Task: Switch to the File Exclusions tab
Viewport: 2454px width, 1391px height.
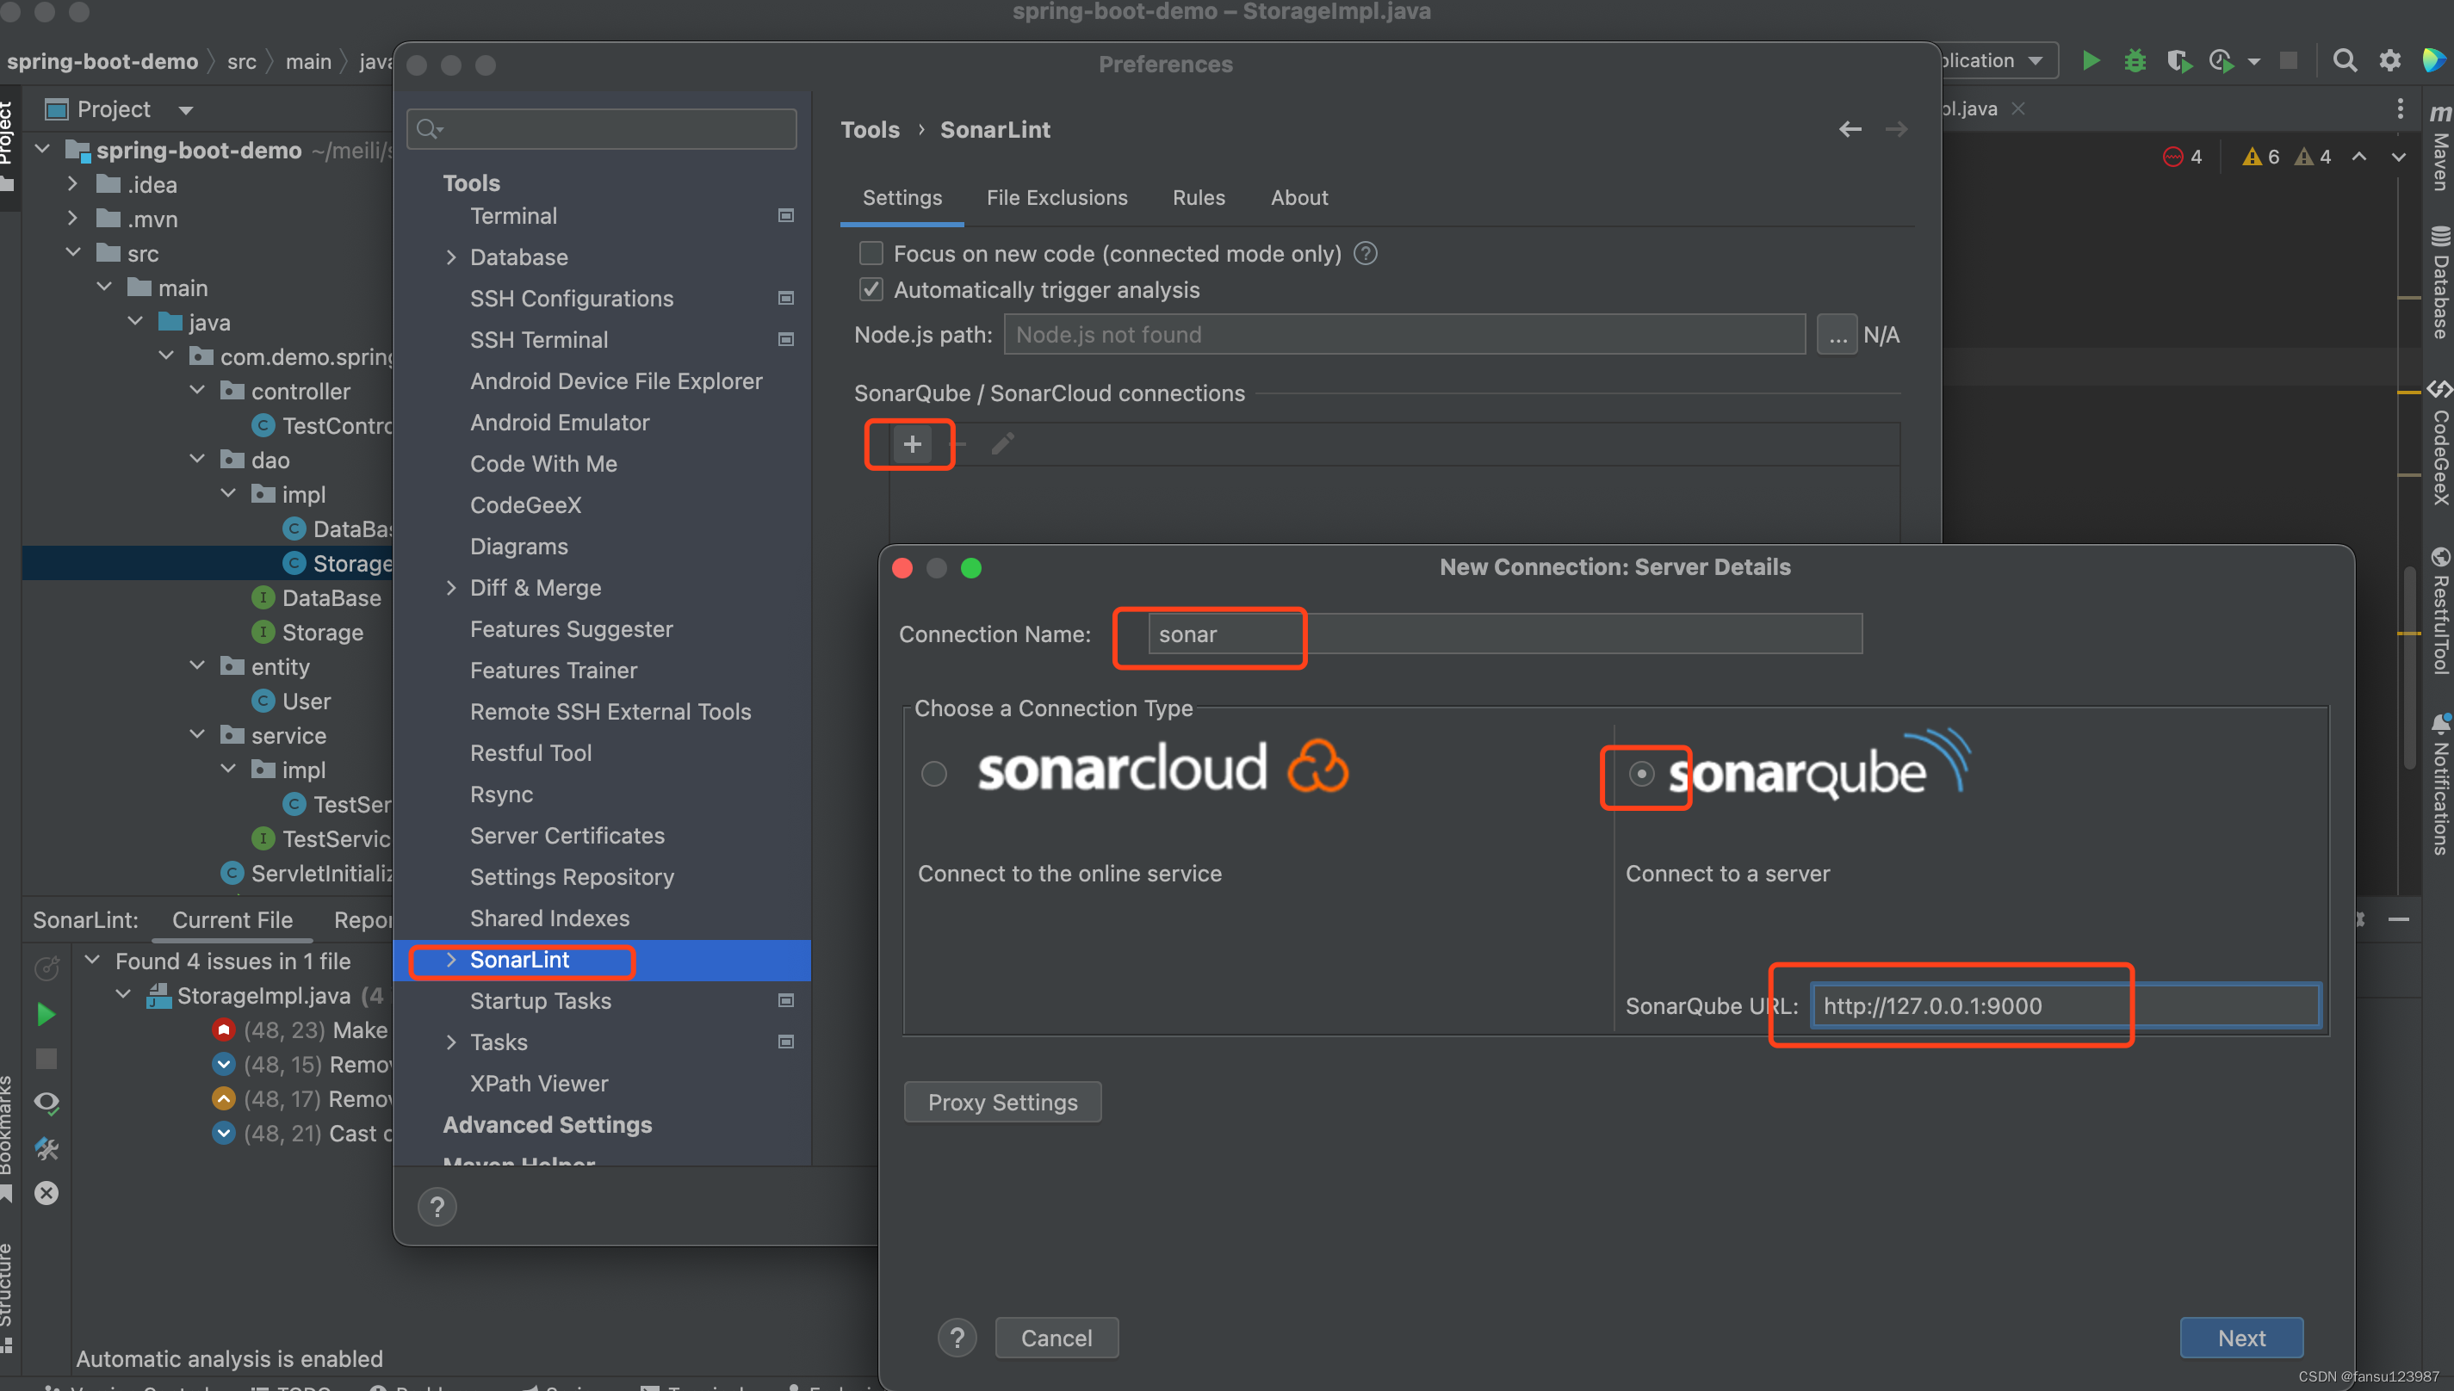Action: pyautogui.click(x=1057, y=198)
